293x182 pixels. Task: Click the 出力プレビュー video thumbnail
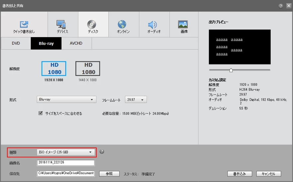pos(240,47)
